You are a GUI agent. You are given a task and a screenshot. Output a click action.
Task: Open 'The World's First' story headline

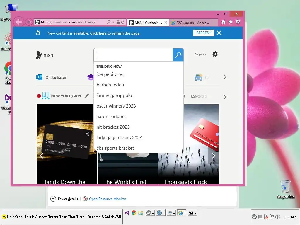pos(125,182)
